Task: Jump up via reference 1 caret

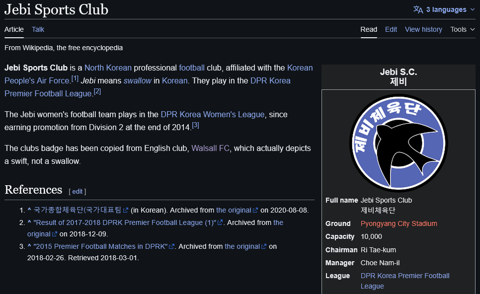Action: coord(29,210)
